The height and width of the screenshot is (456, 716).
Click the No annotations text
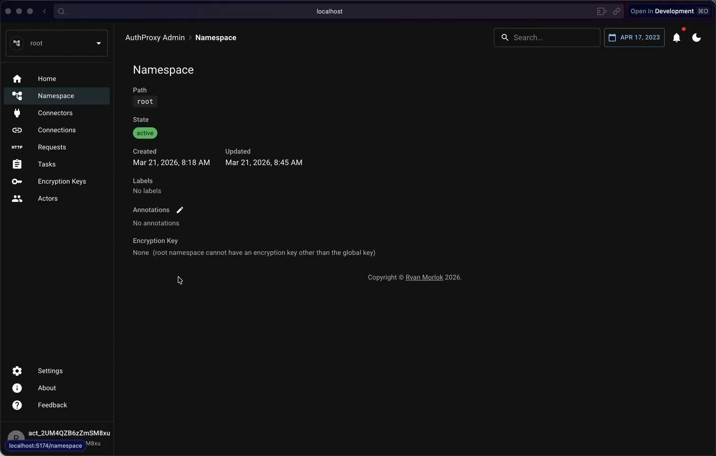(156, 223)
